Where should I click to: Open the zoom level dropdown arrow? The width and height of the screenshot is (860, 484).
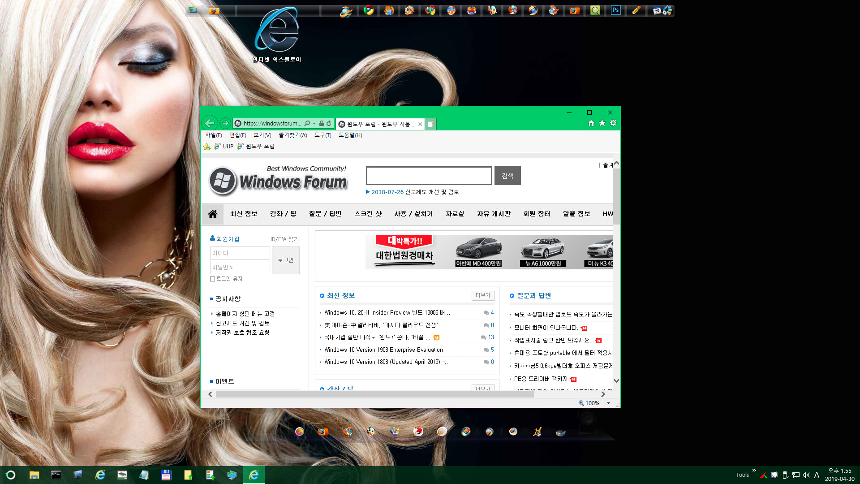(608, 403)
